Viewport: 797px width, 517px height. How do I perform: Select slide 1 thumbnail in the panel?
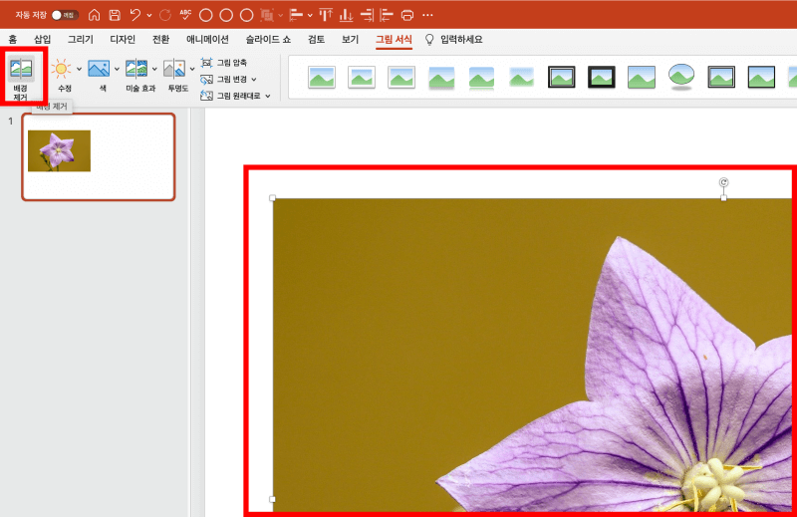click(99, 156)
